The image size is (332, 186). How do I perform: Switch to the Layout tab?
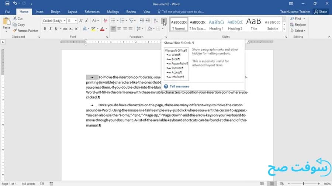coord(72,12)
